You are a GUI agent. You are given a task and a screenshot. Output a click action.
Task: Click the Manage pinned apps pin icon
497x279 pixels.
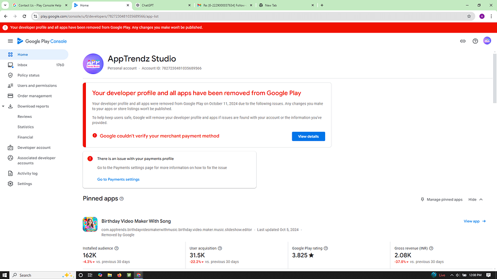pyautogui.click(x=422, y=200)
